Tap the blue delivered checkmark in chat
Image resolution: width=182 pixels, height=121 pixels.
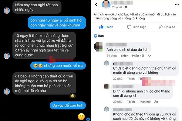88,119
